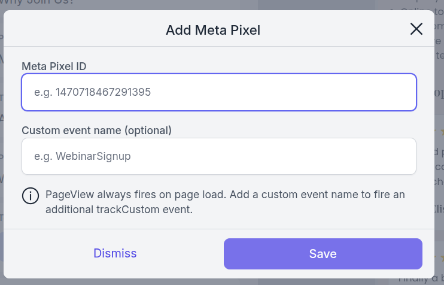Dismiss the Meta Pixel dialog
The width and height of the screenshot is (444, 285).
[x=115, y=253]
